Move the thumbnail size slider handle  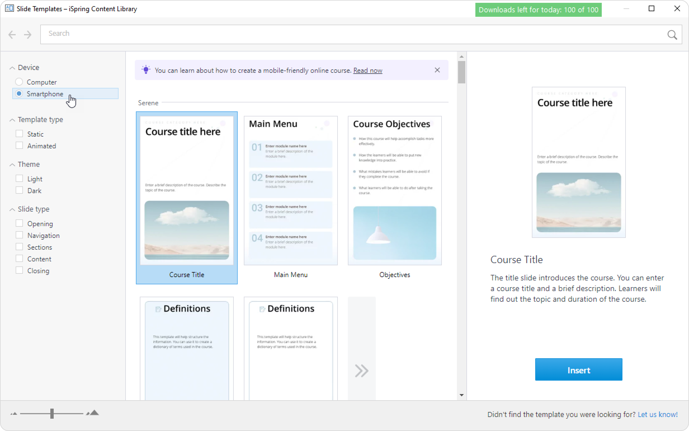click(x=52, y=413)
